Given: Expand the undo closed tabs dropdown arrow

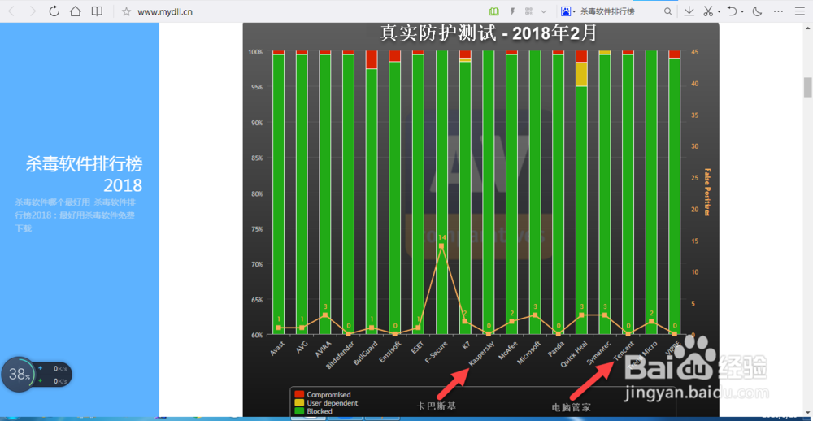Looking at the screenshot, I should click(x=742, y=11).
